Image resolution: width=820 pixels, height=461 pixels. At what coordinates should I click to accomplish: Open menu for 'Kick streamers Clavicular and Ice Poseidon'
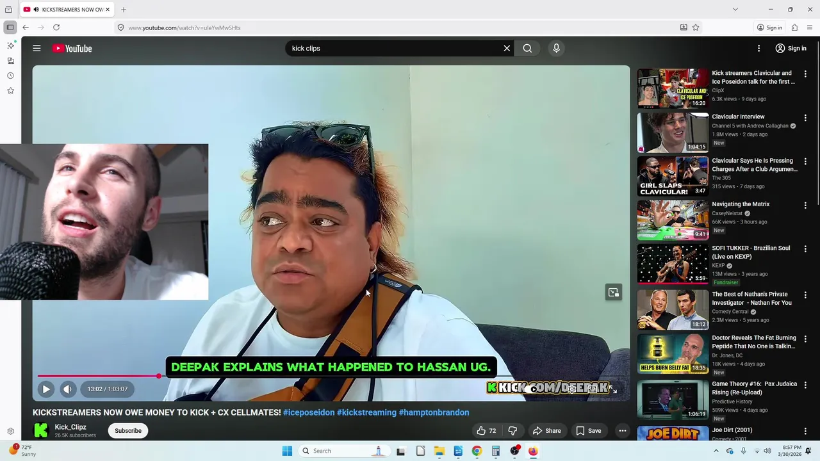coord(805,74)
